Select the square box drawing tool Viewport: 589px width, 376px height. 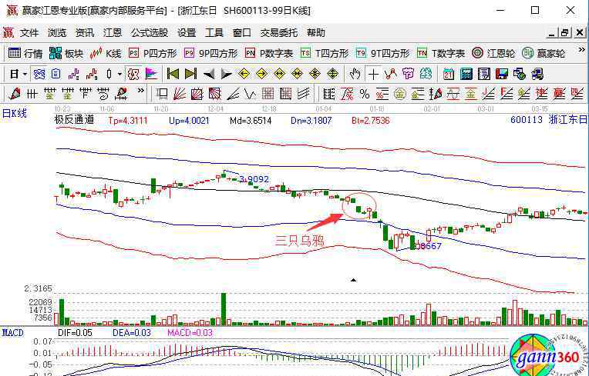162,94
